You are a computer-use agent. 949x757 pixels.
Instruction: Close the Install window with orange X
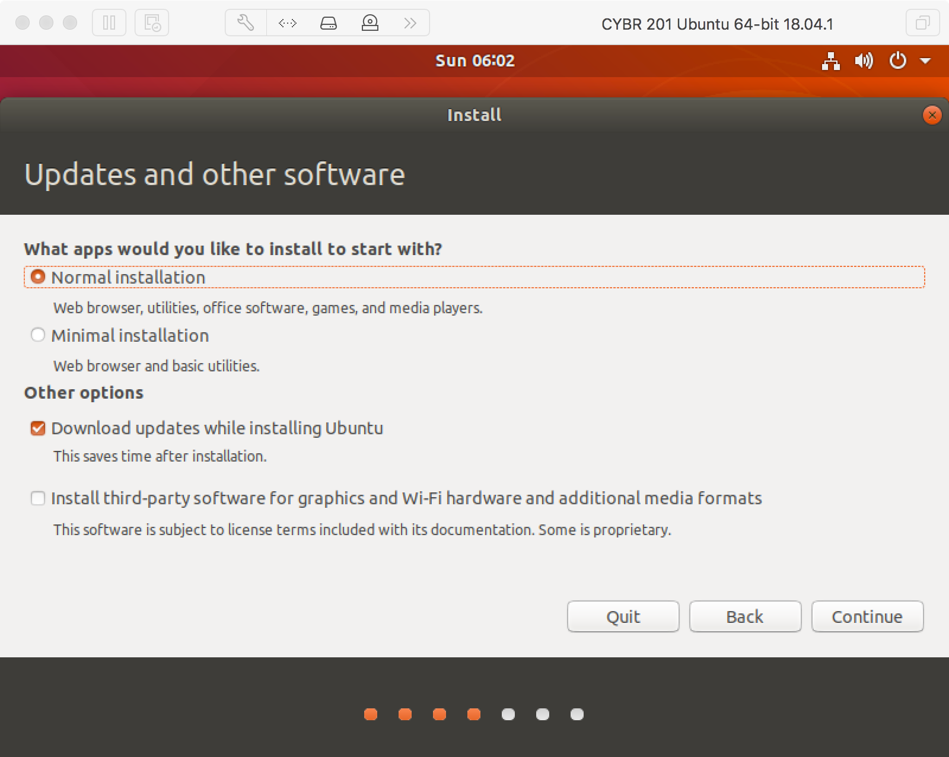click(932, 115)
